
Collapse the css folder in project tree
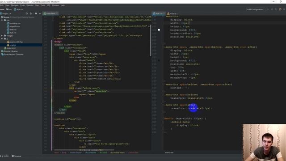click(2, 20)
